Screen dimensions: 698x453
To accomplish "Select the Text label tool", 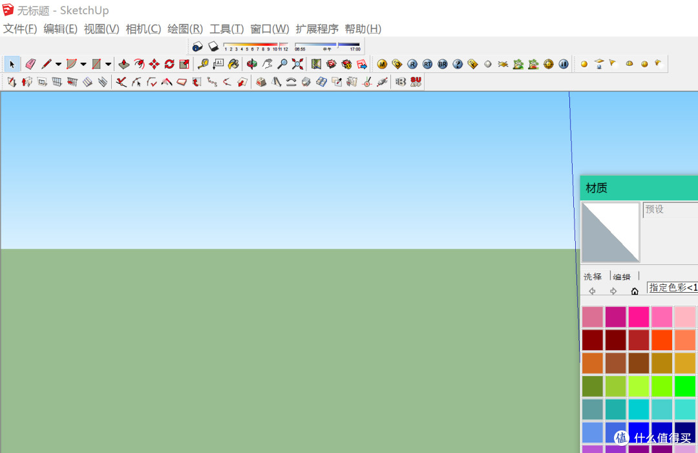I will tap(218, 64).
